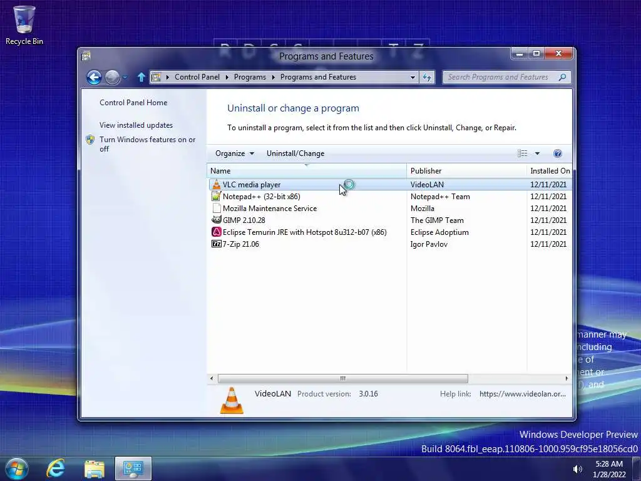Image resolution: width=641 pixels, height=481 pixels.
Task: Open the Recycle Bin desktop icon
Action: pyautogui.click(x=24, y=25)
